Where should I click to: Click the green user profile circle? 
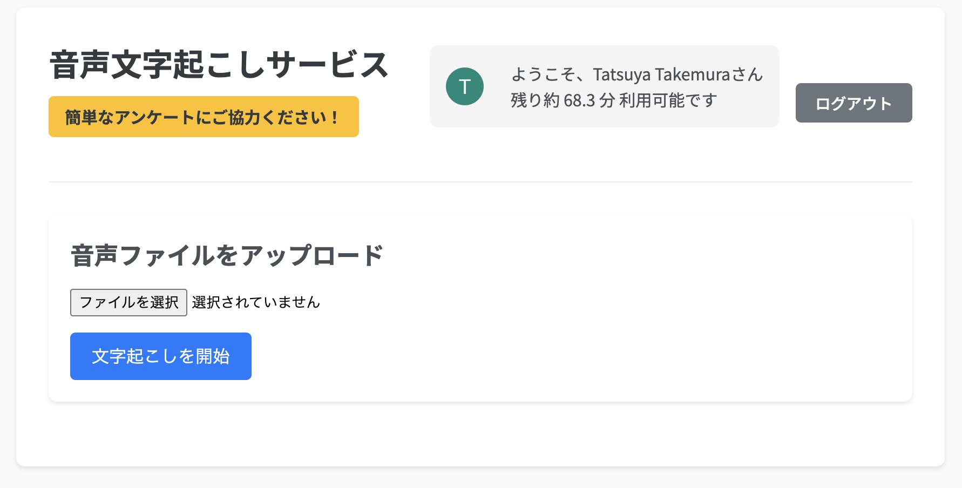pos(464,86)
